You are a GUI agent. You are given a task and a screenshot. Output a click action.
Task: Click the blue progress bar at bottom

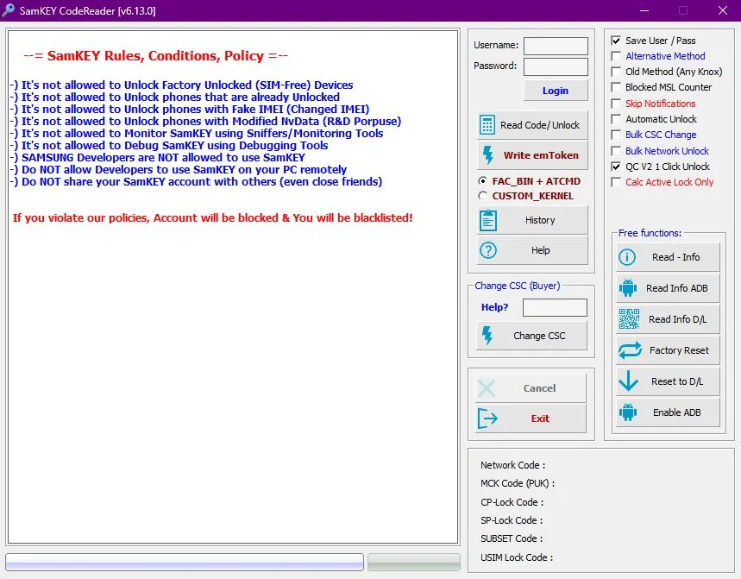point(185,563)
